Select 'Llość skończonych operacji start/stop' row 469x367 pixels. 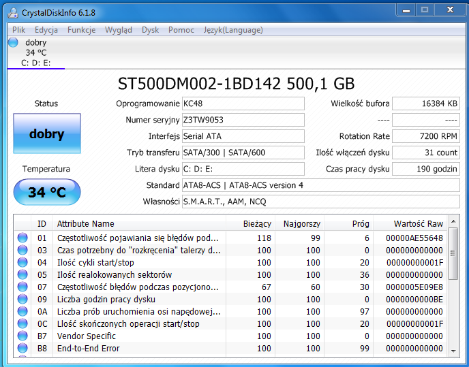click(230, 323)
